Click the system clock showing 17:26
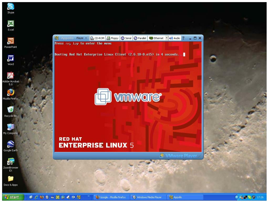Image resolution: width=269 pixels, height=202 pixels. (260, 197)
